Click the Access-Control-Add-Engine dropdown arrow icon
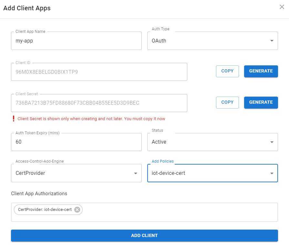The height and width of the screenshot is (247, 289). tap(136, 173)
